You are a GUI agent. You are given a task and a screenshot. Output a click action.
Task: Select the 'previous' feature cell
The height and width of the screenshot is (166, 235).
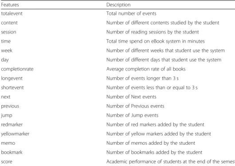point(10,106)
